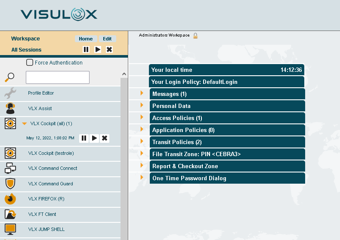
Task: Click the Edit button
Action: coord(107,39)
